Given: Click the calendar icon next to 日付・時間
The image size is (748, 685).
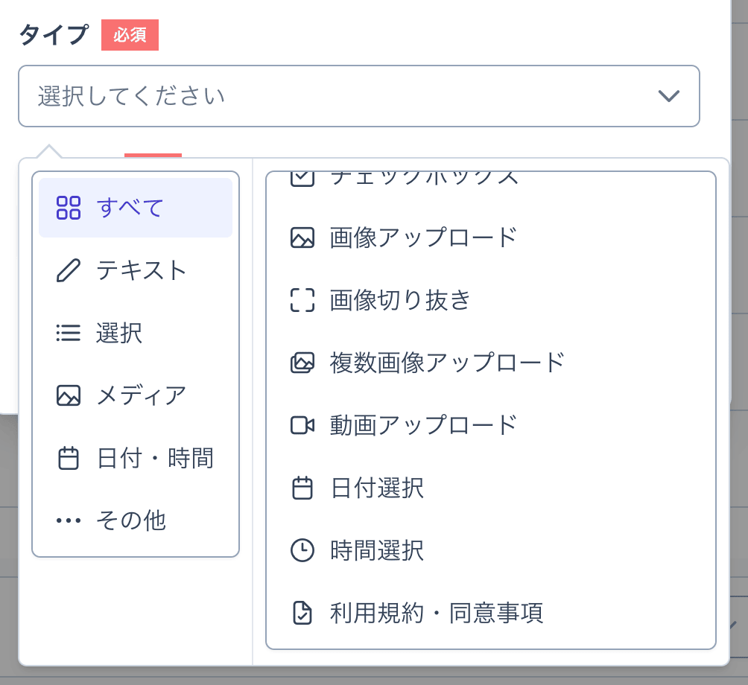Looking at the screenshot, I should (69, 458).
